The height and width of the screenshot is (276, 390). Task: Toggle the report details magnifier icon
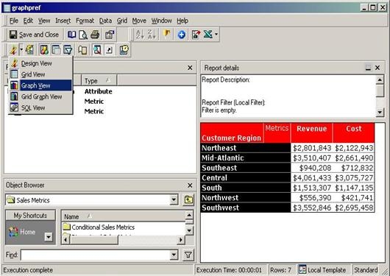97,50
